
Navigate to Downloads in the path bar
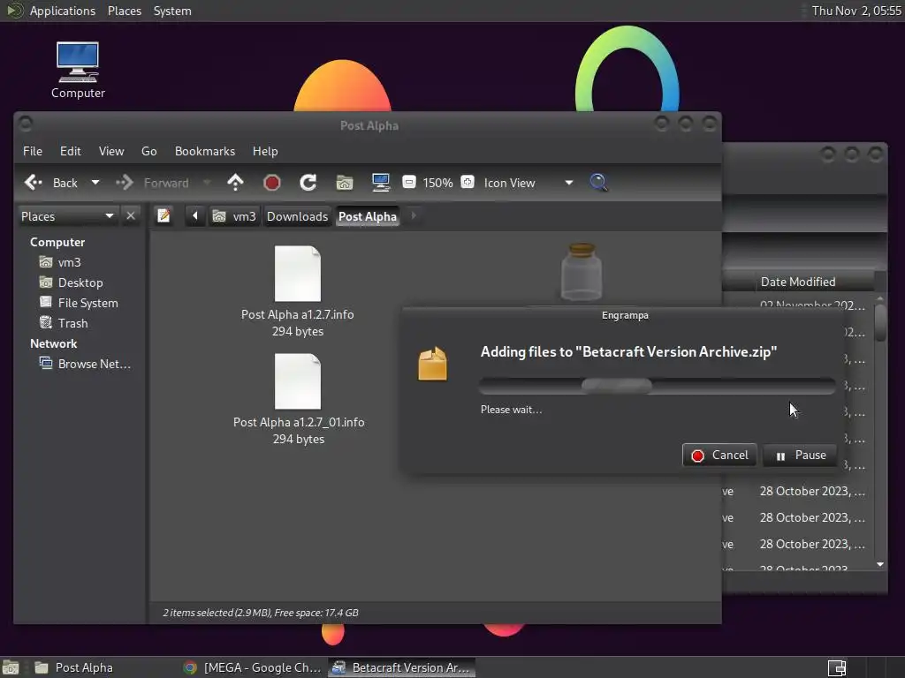(297, 216)
